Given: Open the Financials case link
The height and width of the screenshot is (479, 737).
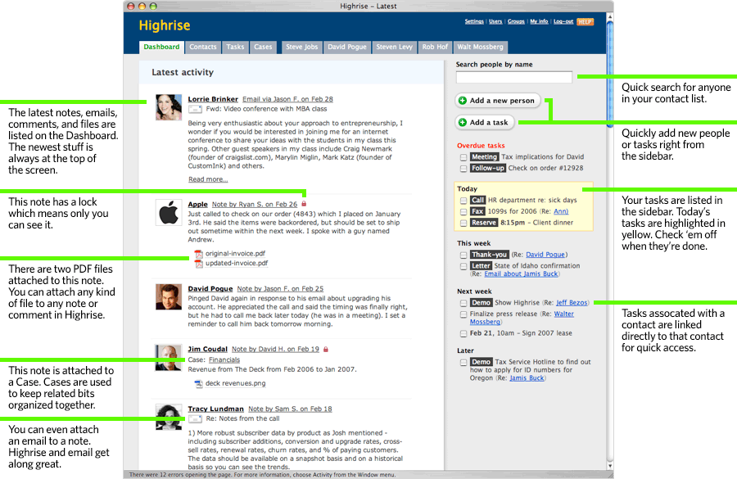Looking at the screenshot, I should (x=224, y=360).
